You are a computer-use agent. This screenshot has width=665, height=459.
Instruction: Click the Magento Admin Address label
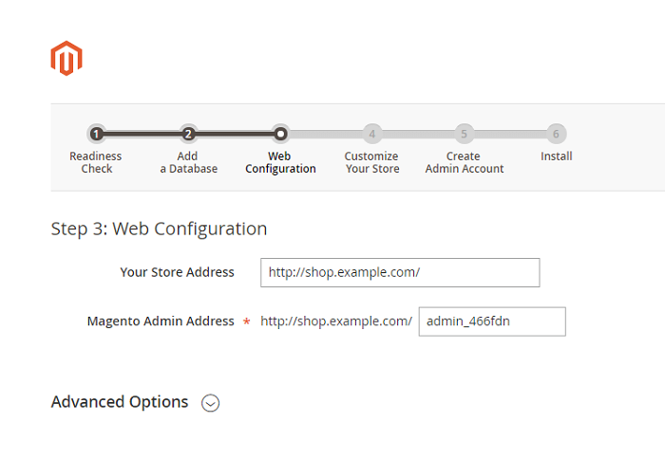161,321
